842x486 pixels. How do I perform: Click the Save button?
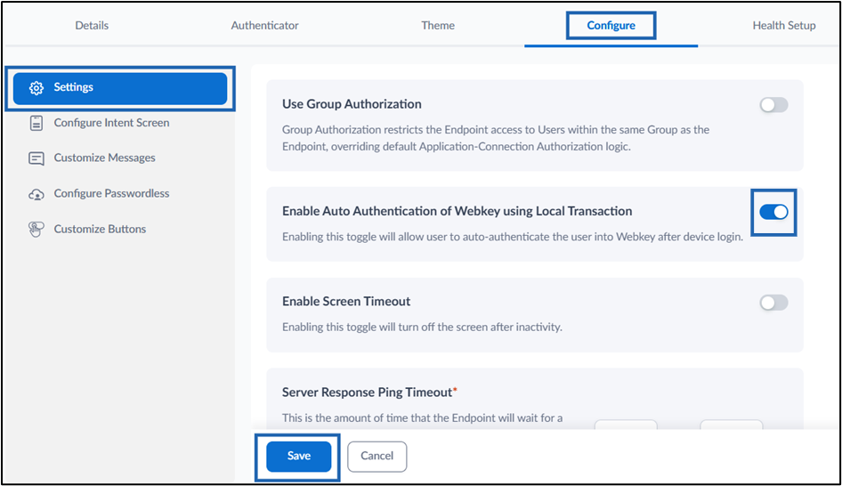[x=298, y=456]
